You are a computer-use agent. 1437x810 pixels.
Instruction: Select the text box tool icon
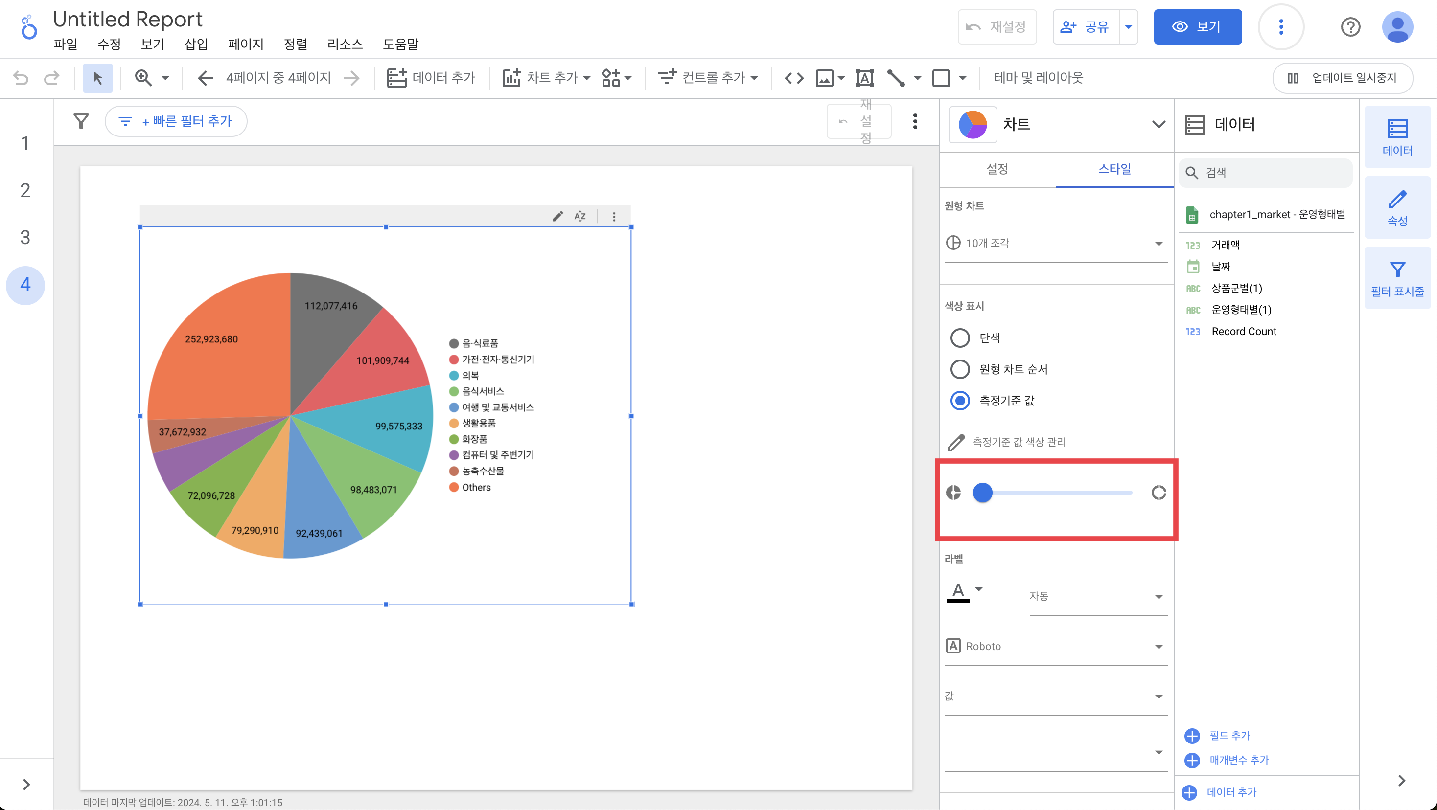pyautogui.click(x=864, y=78)
